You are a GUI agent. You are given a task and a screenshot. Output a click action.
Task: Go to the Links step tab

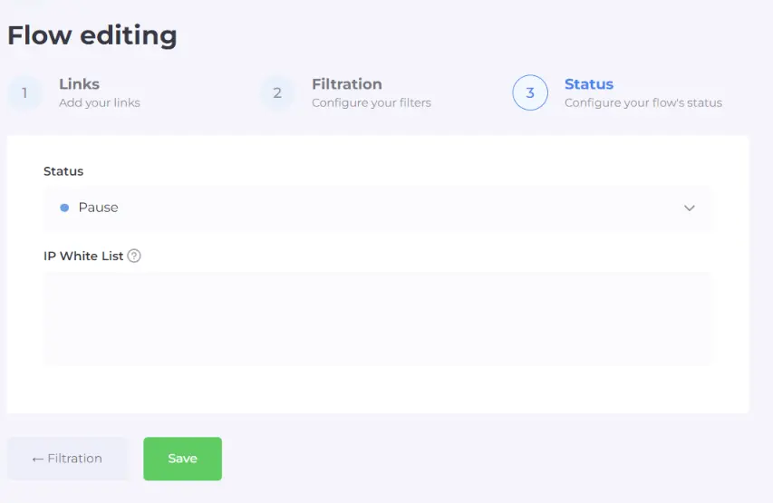tap(79, 84)
